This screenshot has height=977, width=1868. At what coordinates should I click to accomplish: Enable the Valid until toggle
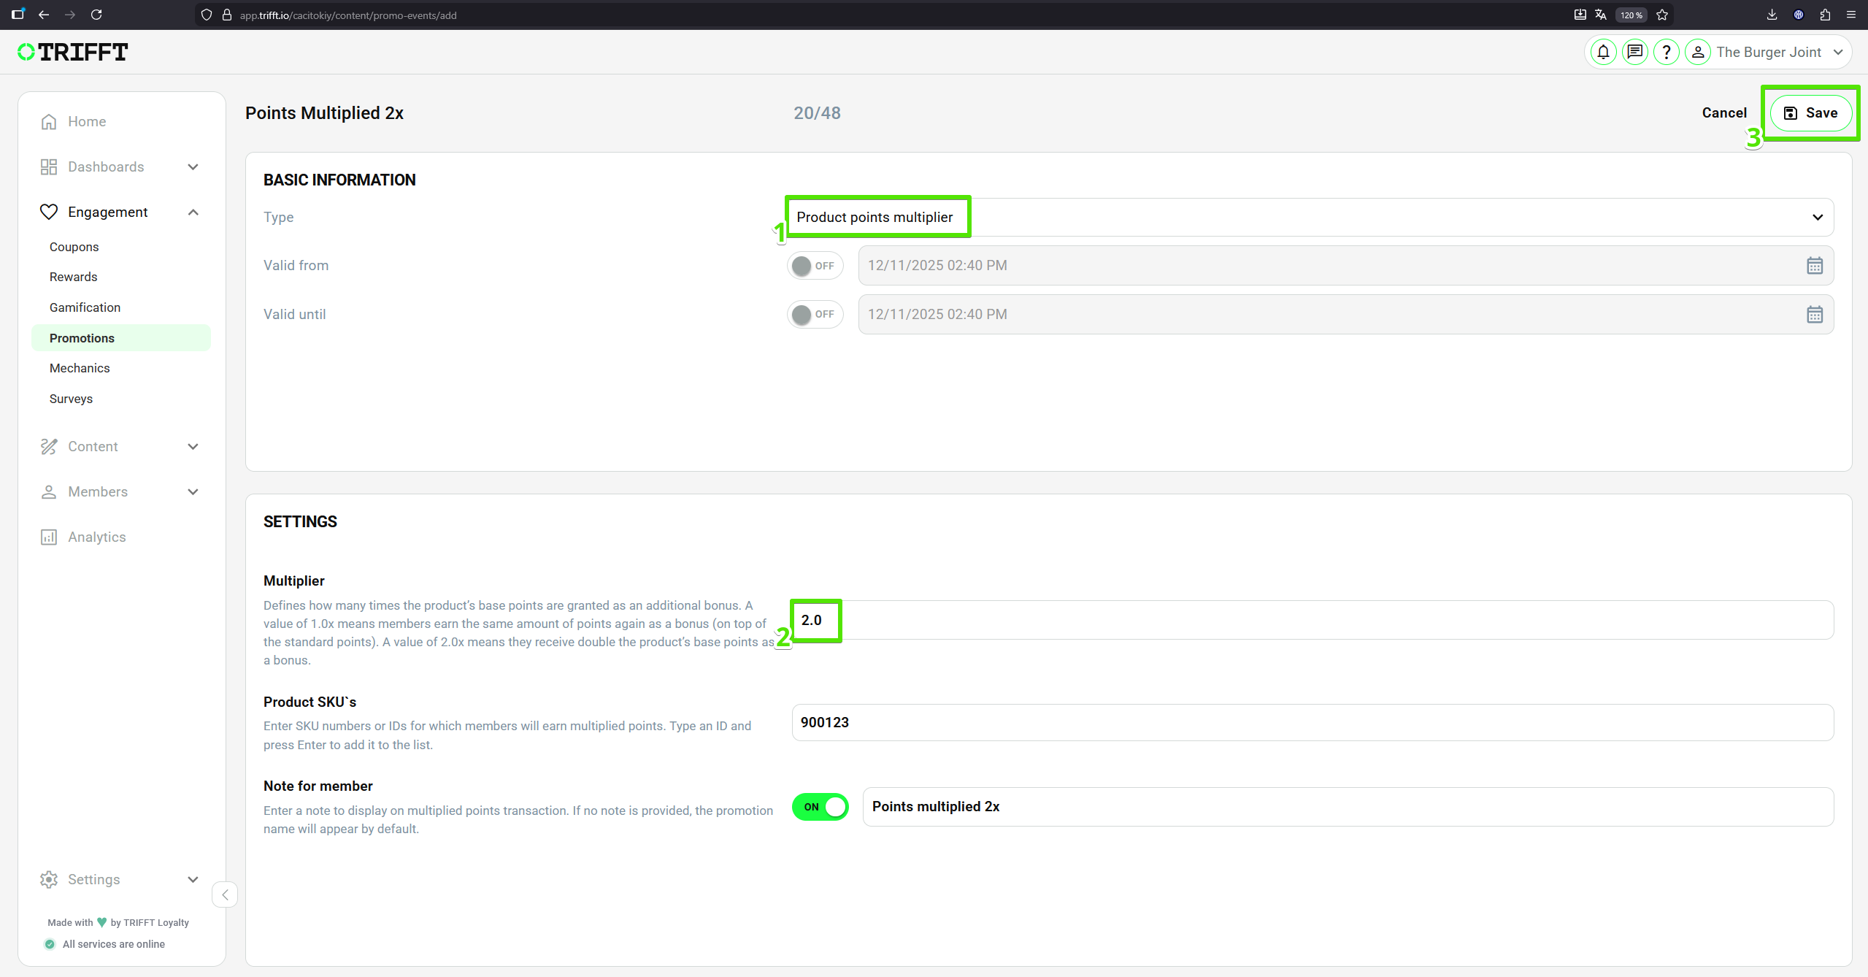pos(815,315)
